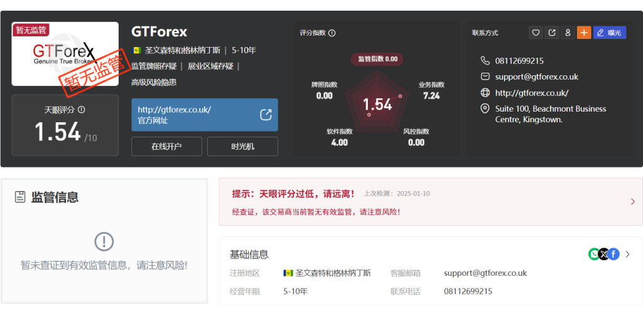Click the 监管信息 document icon
Screen dimensions: 643x316
tap(19, 197)
